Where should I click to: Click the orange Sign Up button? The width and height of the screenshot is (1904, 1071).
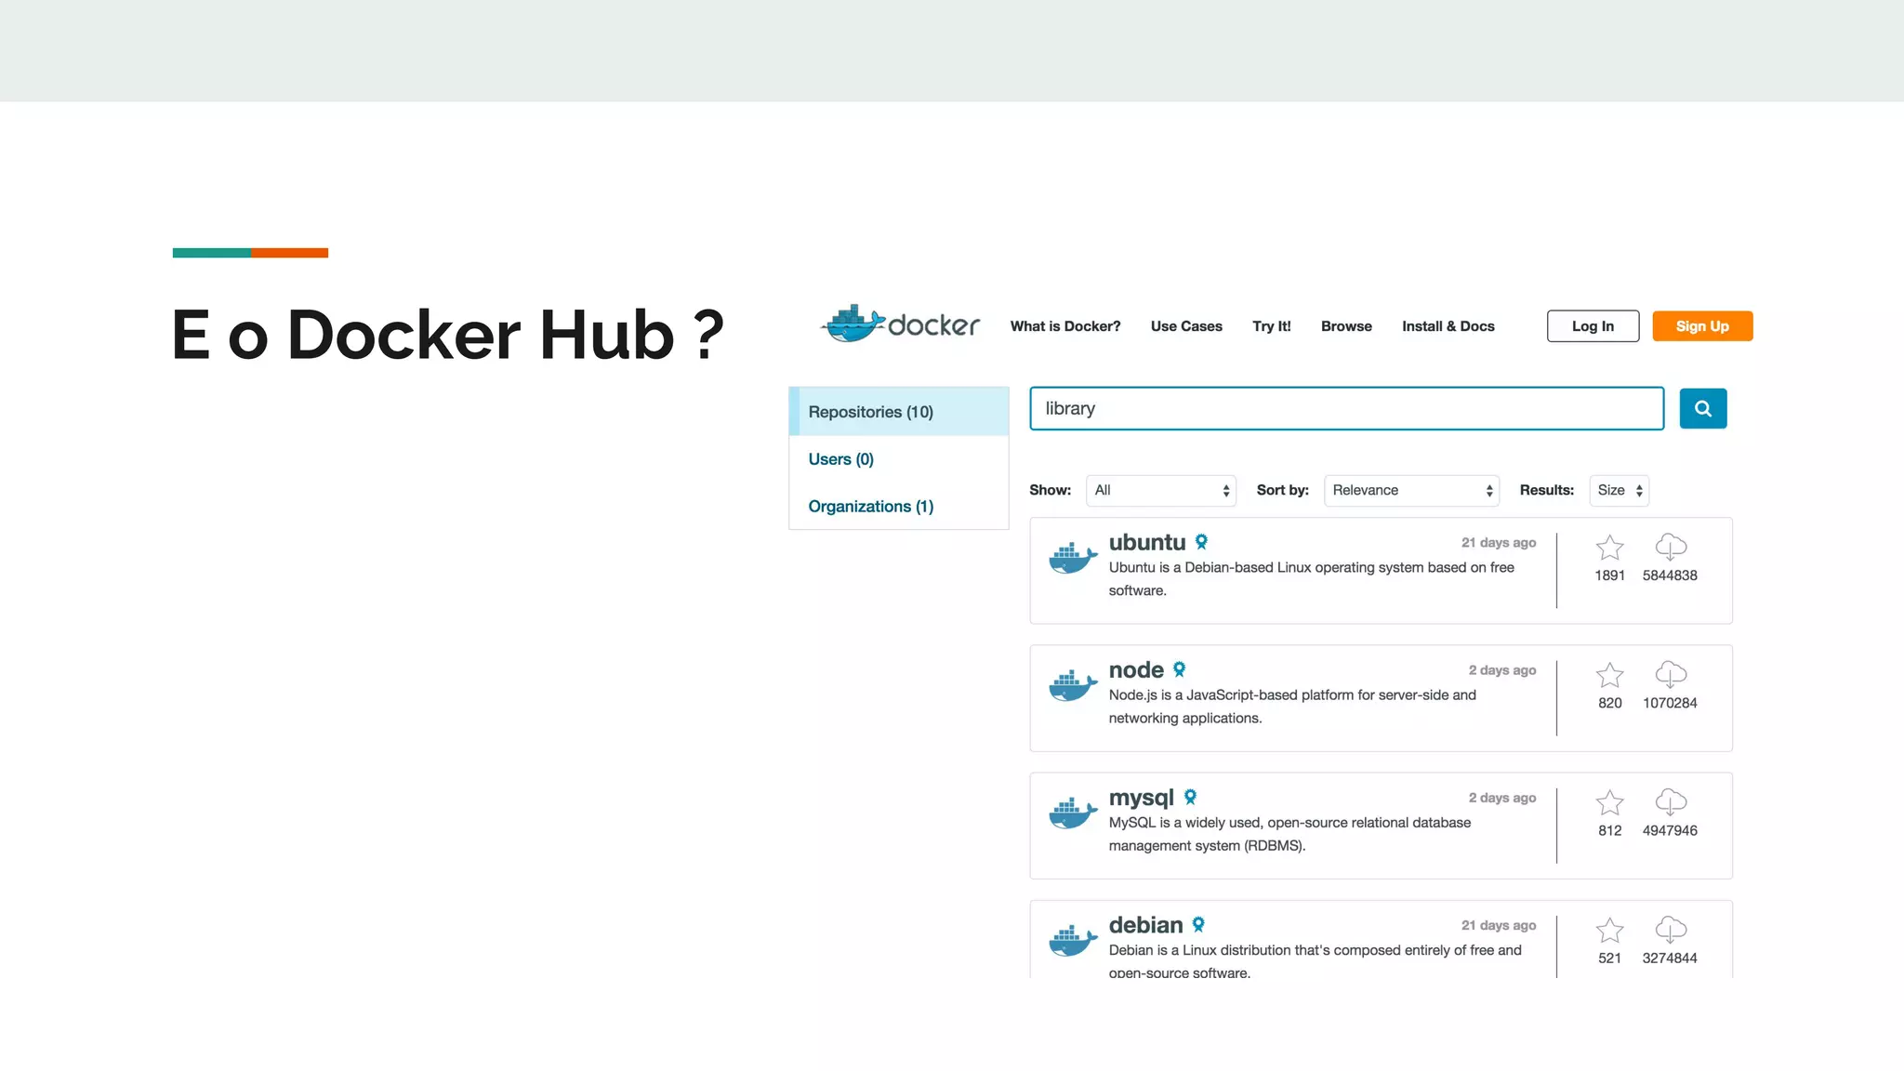[x=1702, y=326]
